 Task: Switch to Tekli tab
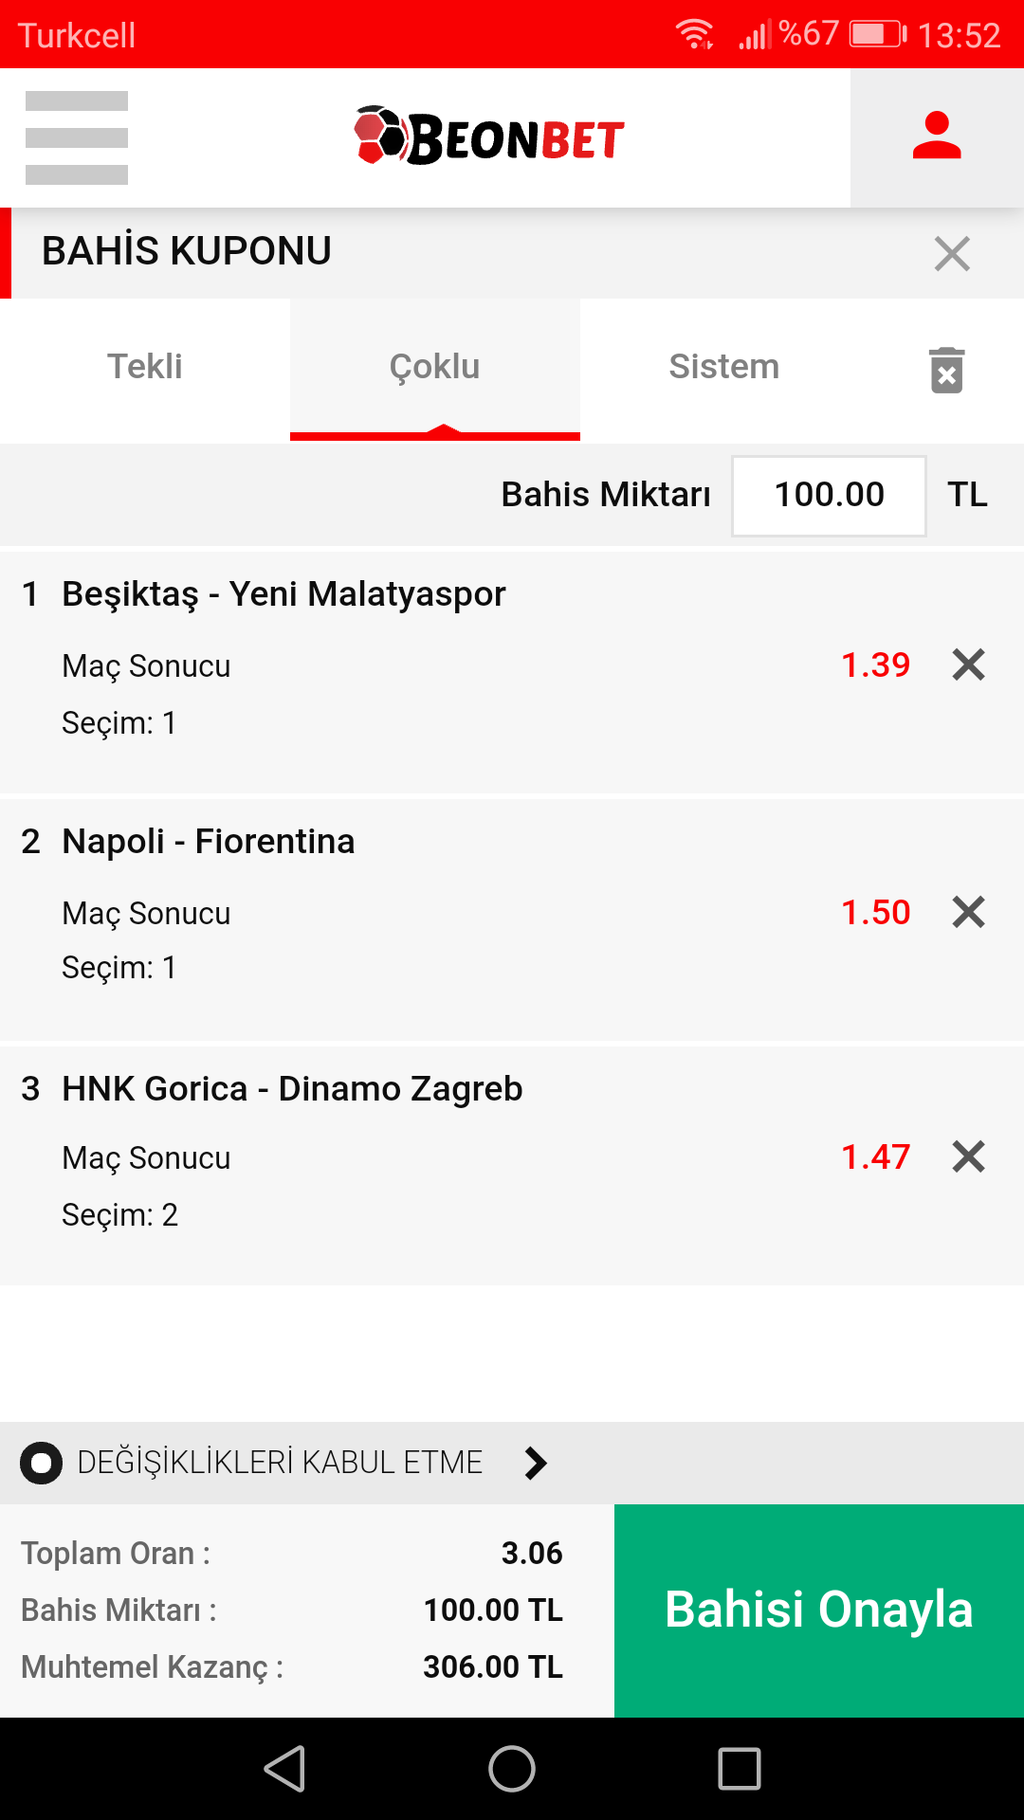145,367
